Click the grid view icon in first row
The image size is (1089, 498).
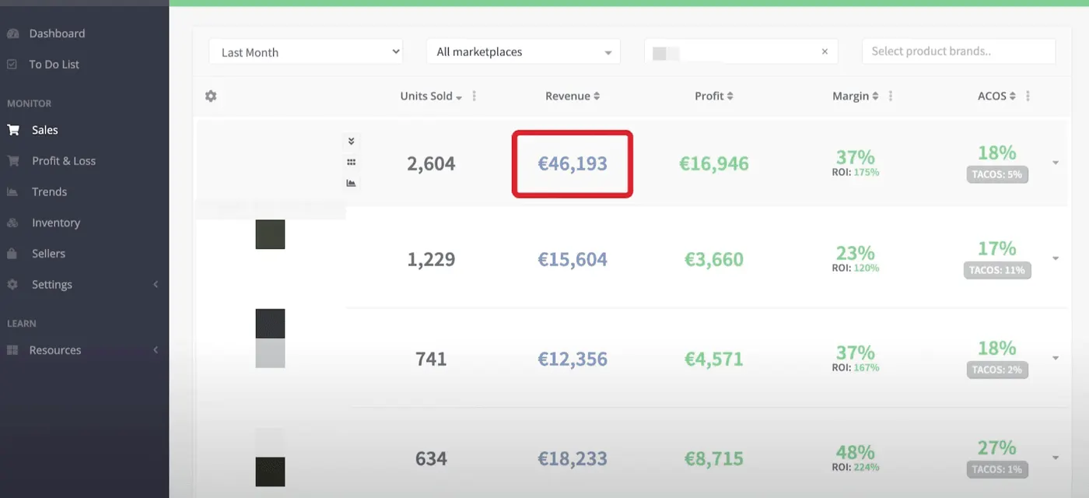351,163
